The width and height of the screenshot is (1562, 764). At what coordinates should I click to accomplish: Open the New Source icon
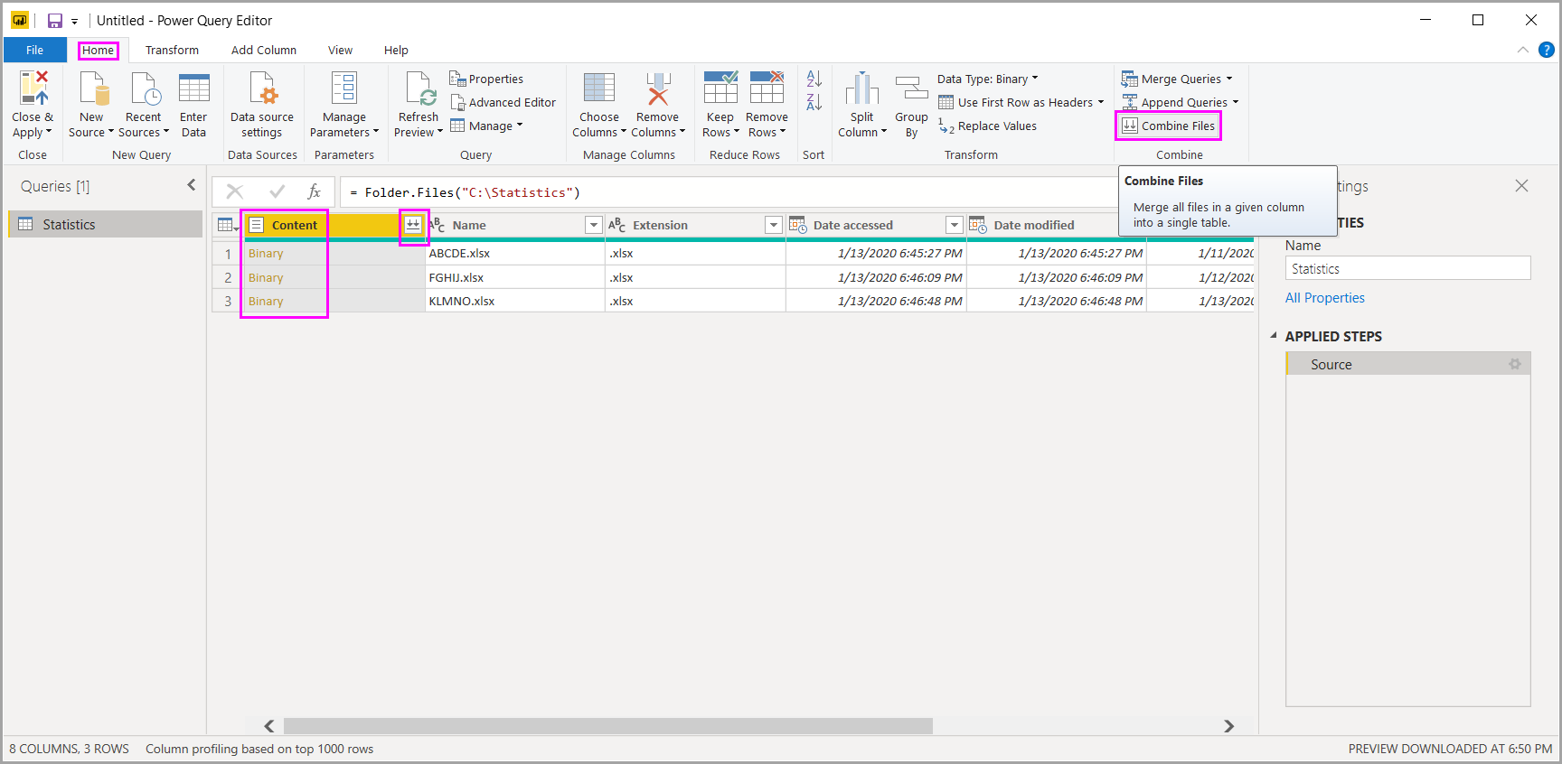pos(93,89)
